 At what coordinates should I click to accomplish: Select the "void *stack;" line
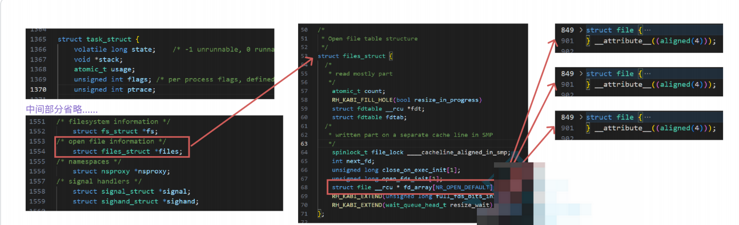click(x=98, y=60)
